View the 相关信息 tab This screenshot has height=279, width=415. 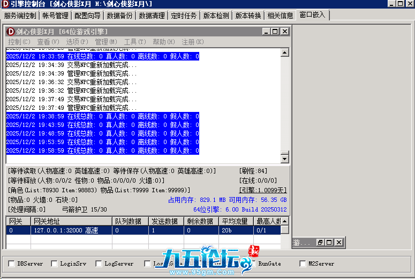point(280,16)
